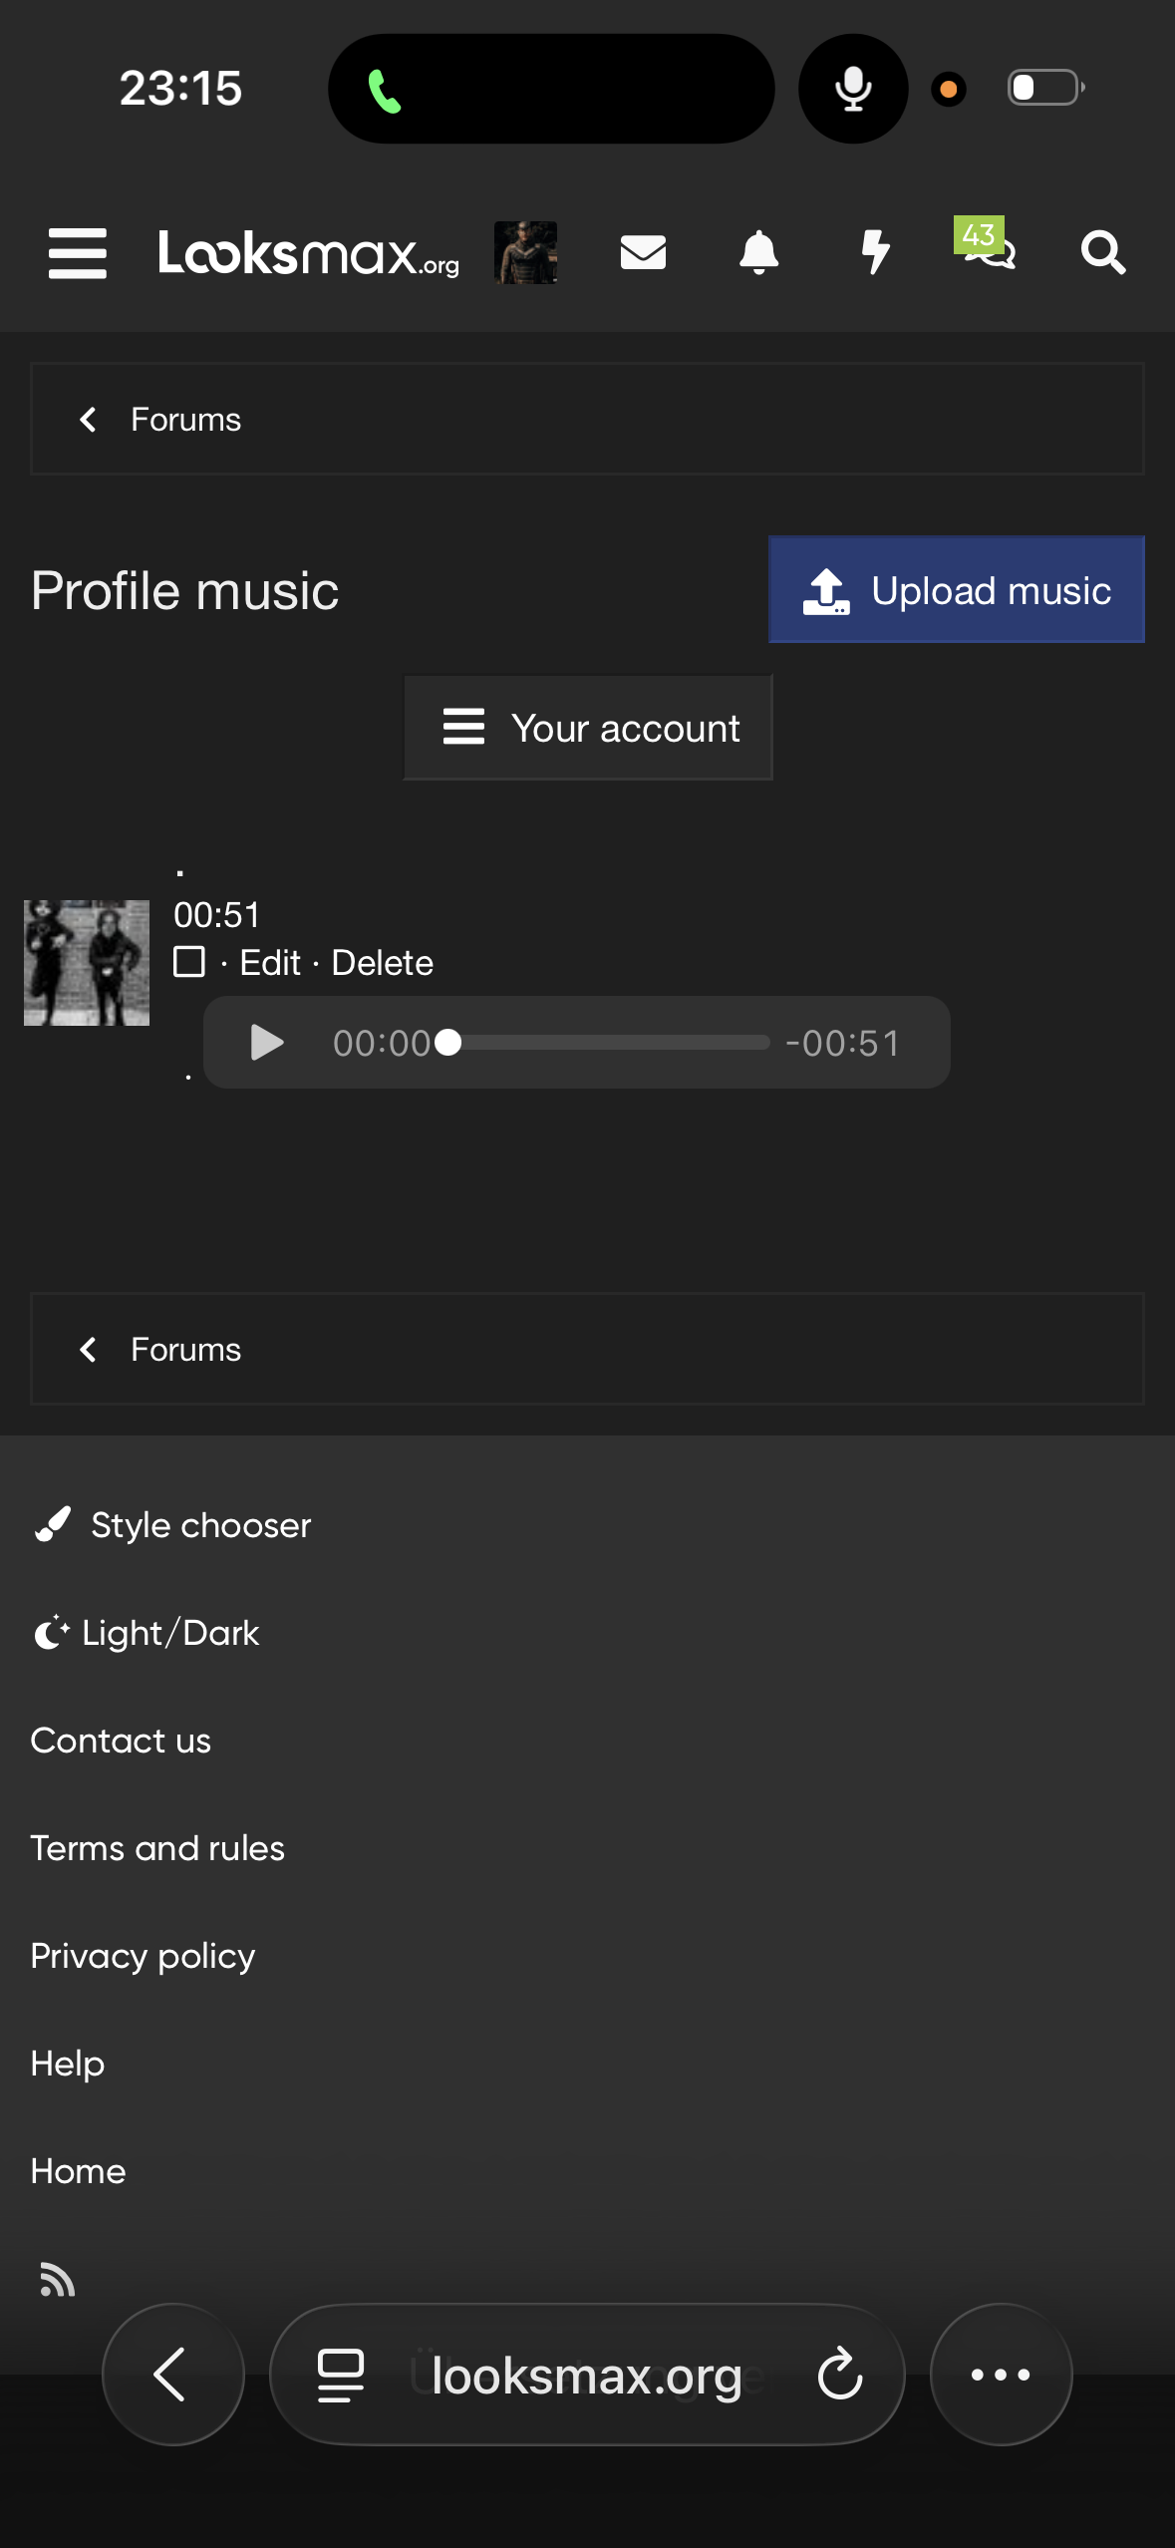This screenshot has width=1175, height=2548.
Task: Click the user avatar in header
Action: coord(525,252)
